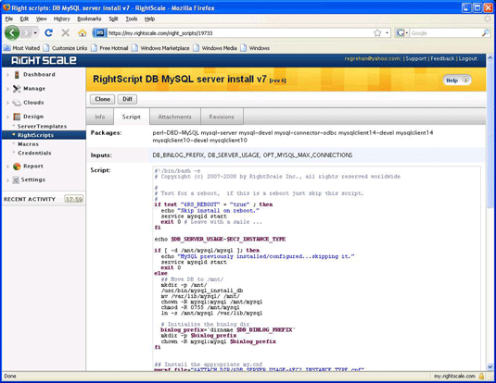
Task: Reload the page with the blue refresh icon
Action: point(48,32)
